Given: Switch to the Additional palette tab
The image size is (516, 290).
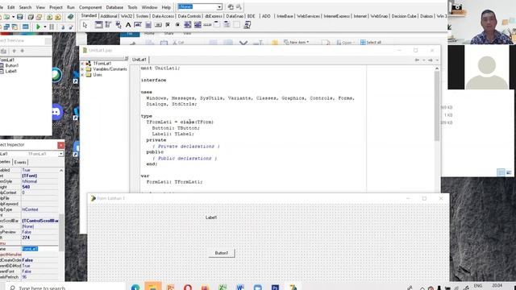Looking at the screenshot, I should click(x=109, y=16).
